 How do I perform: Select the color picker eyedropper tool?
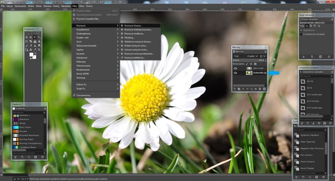coord(35,50)
